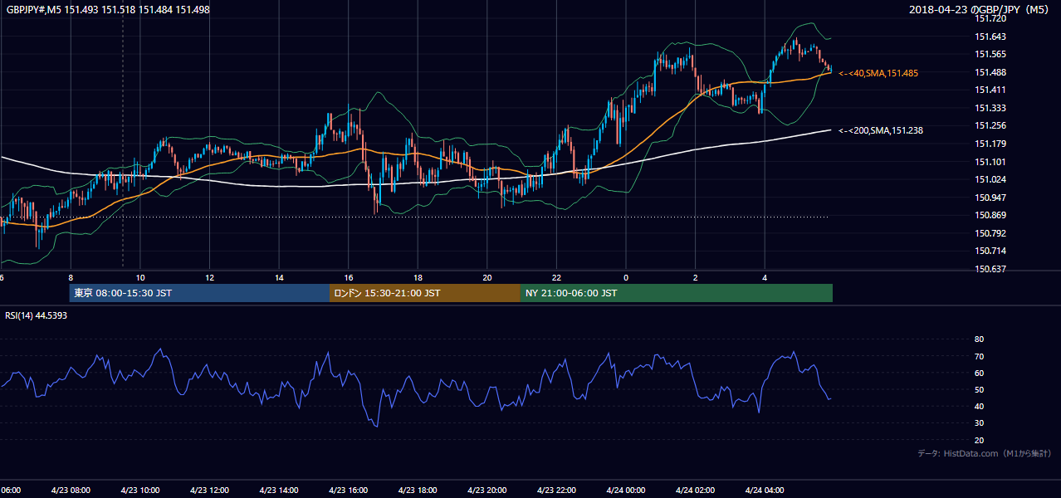This screenshot has height=498, width=1061.
Task: Click price axis value 151.333
Action: coord(990,108)
